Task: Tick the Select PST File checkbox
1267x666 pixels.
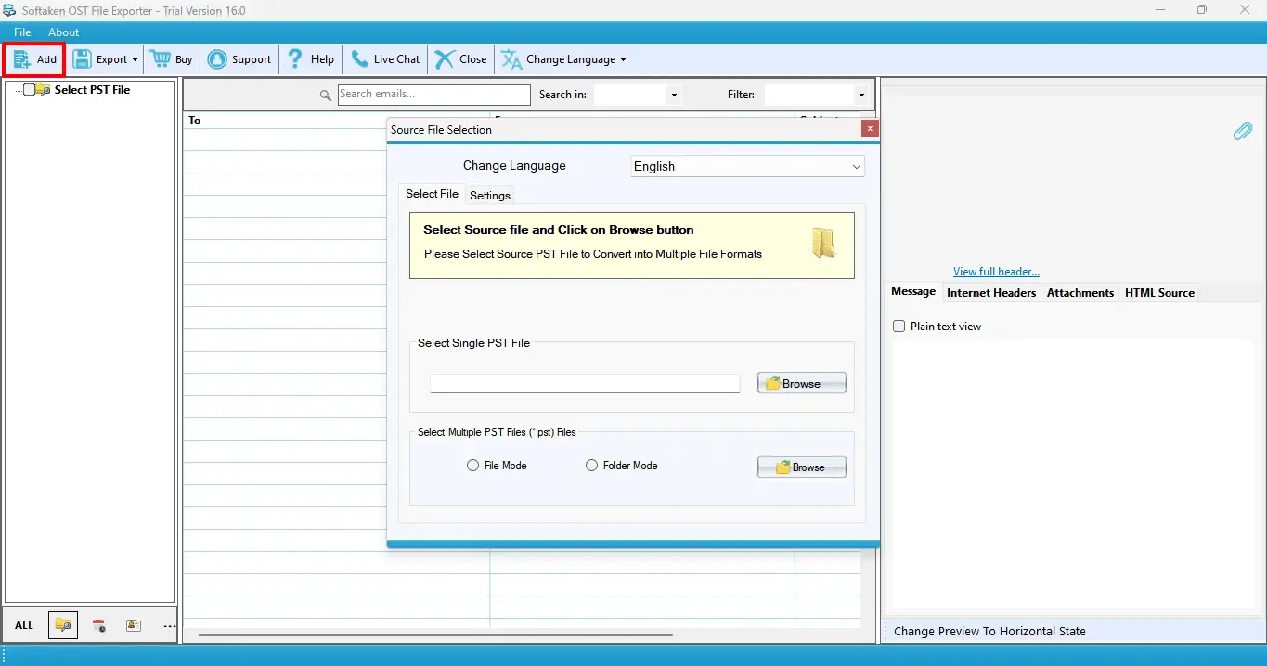Action: (x=30, y=90)
